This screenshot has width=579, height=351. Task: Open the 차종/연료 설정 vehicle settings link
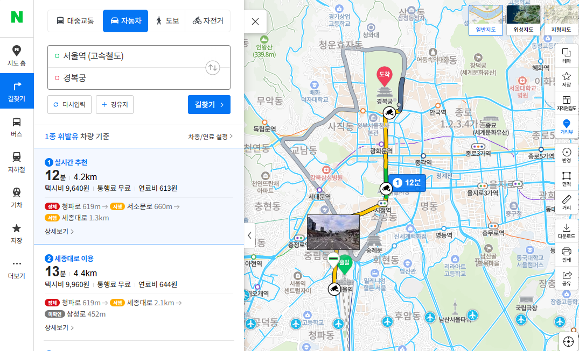[x=211, y=137]
